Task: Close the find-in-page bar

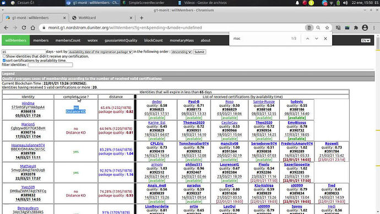Action: point(325,39)
